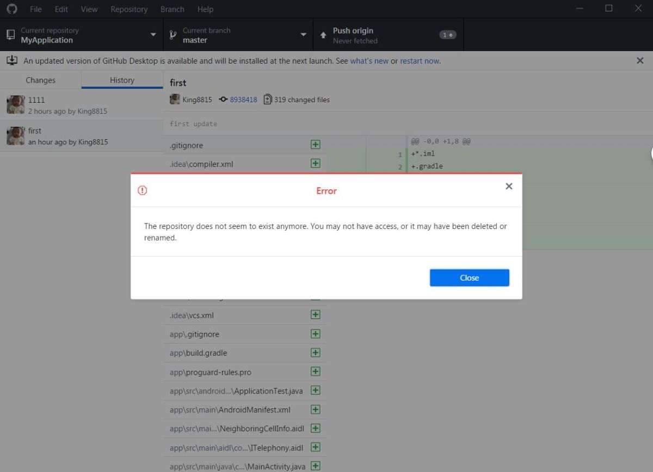Click added icon next to .gitignore
Image resolution: width=653 pixels, height=472 pixels.
[x=315, y=145]
